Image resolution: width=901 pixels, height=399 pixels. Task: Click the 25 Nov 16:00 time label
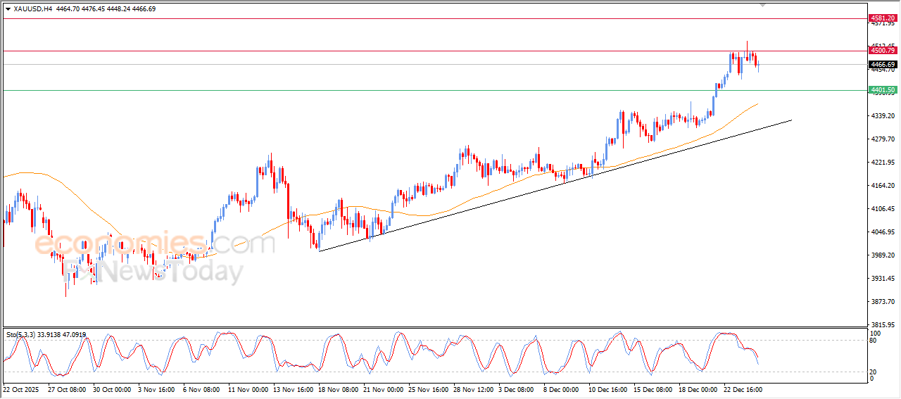tap(429, 389)
